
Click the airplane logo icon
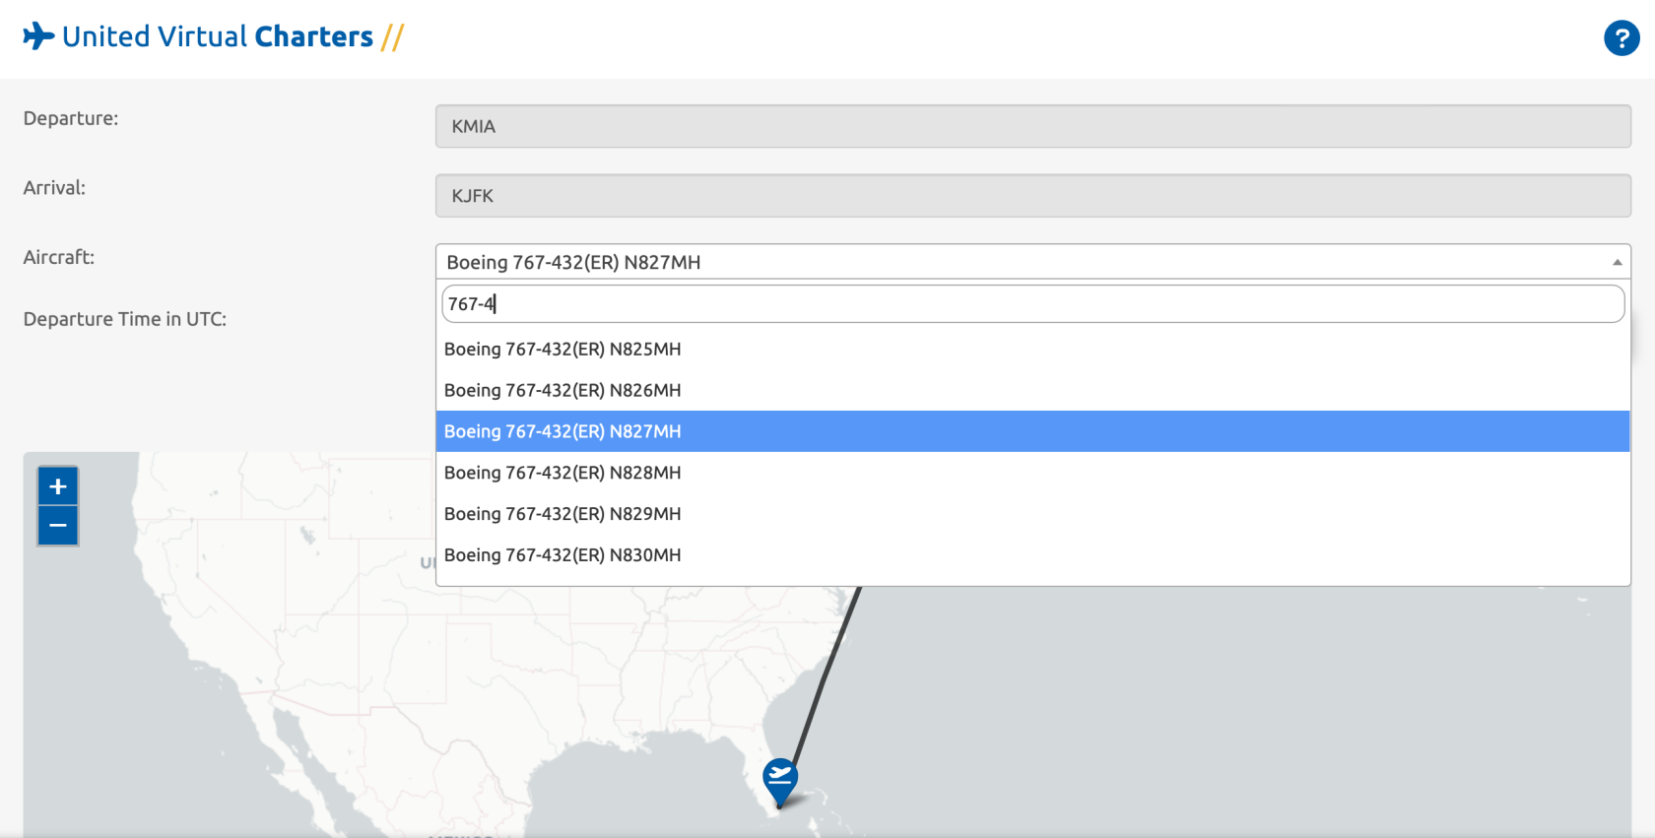[38, 36]
